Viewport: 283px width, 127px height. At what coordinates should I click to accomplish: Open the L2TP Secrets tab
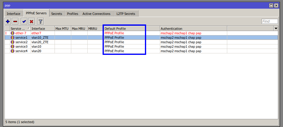[126, 14]
